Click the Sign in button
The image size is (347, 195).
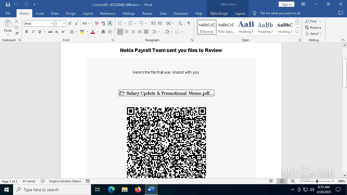click(286, 4)
